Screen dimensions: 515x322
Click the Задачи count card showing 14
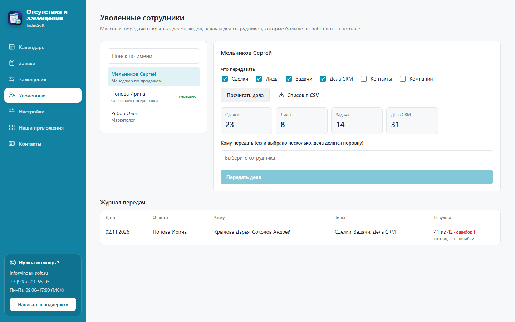pyautogui.click(x=357, y=121)
